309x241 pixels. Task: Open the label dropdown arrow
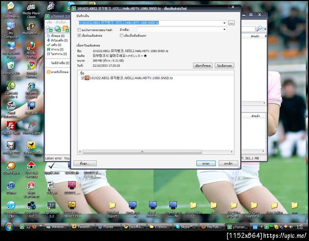point(224,29)
